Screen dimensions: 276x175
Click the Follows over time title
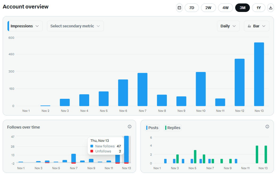point(23,127)
